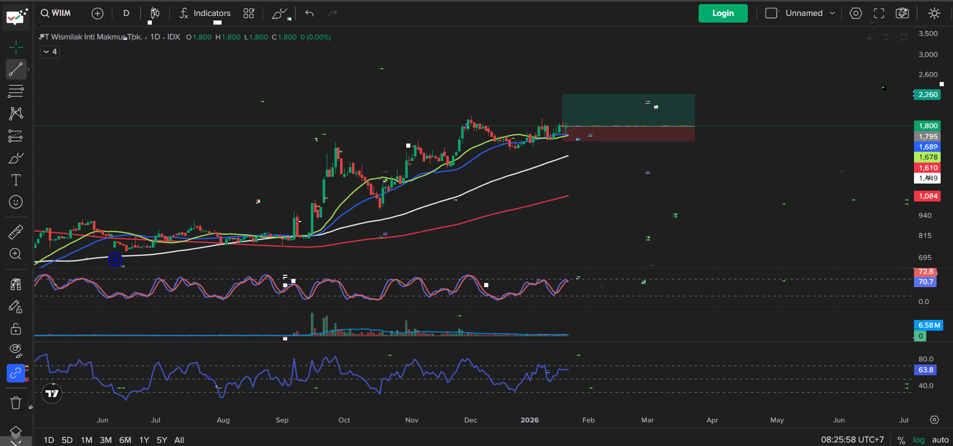Select the 1Y time range
The image size is (953, 446).
[x=144, y=440]
